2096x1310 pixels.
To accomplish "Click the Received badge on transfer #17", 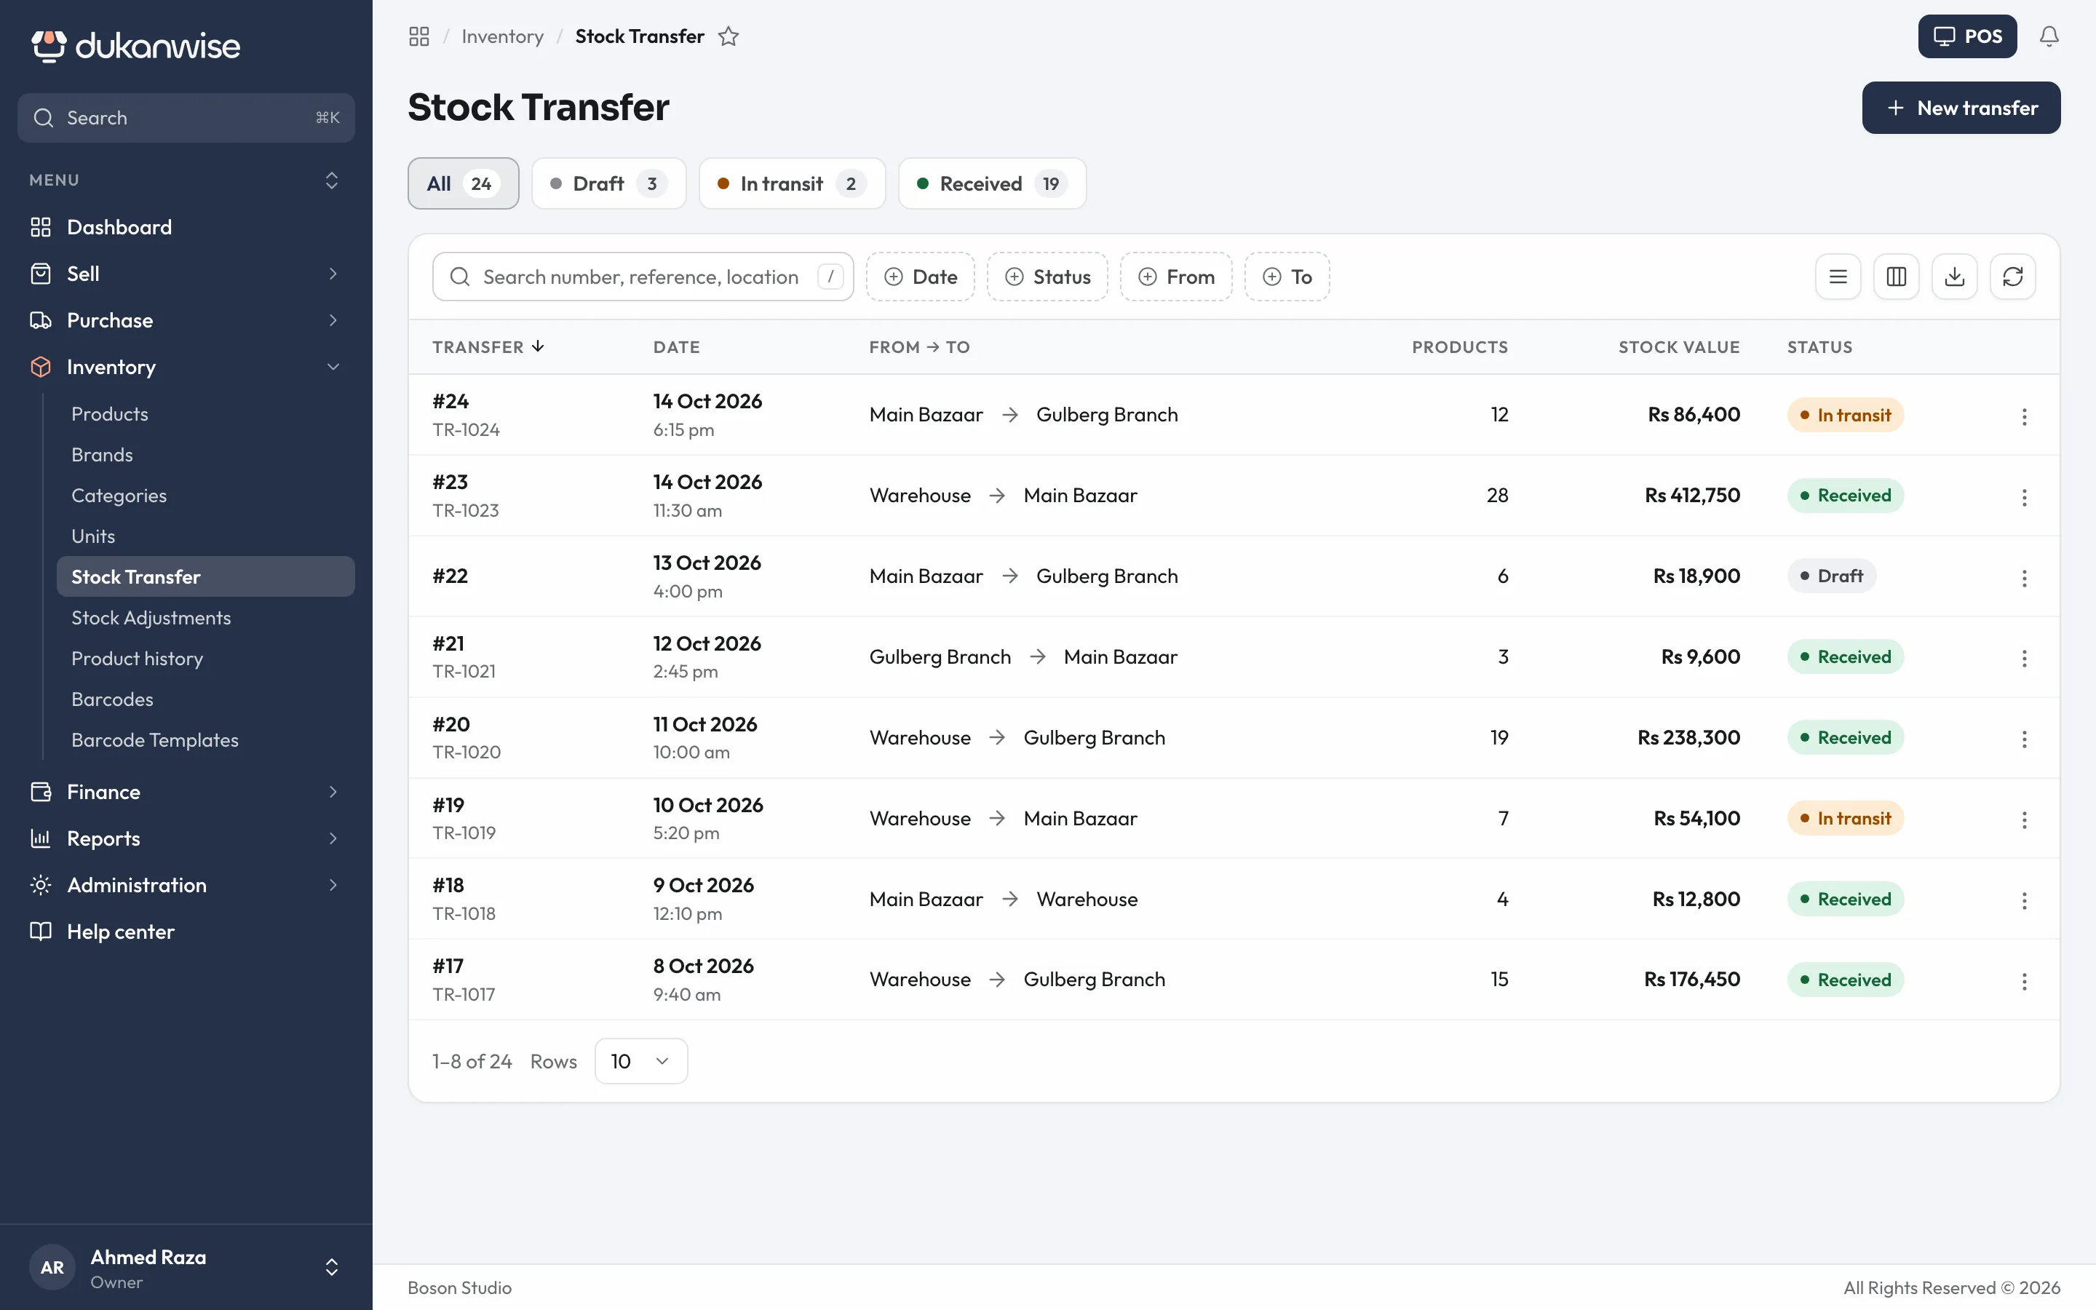I will coord(1845,980).
